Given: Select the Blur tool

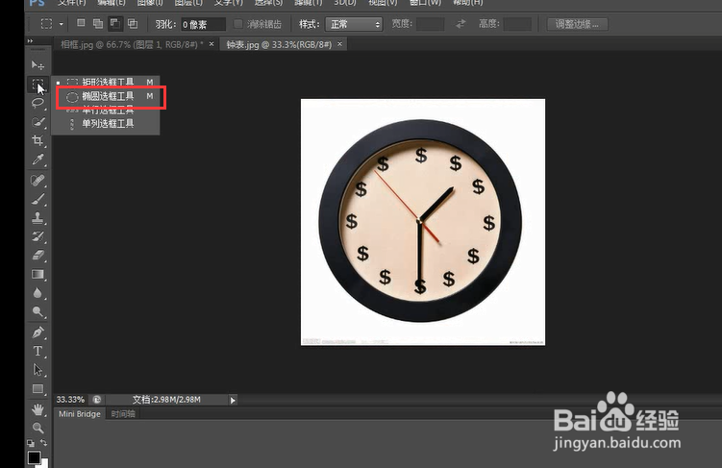Looking at the screenshot, I should coord(37,293).
